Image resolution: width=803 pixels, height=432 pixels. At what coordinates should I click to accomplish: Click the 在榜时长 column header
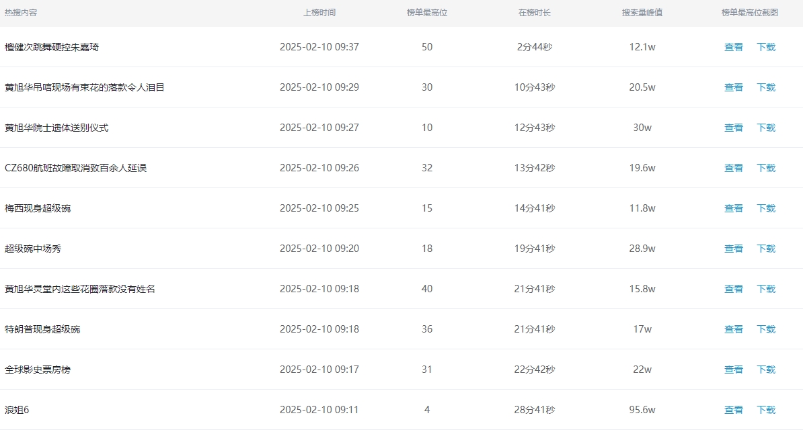(534, 13)
